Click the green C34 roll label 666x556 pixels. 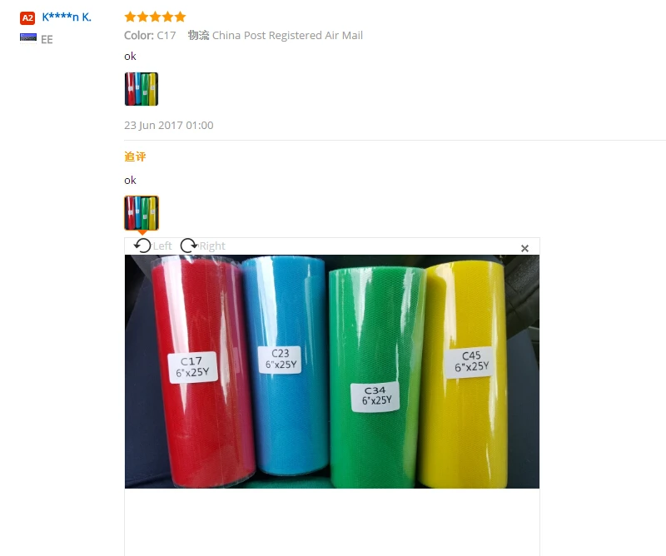pyautogui.click(x=375, y=397)
